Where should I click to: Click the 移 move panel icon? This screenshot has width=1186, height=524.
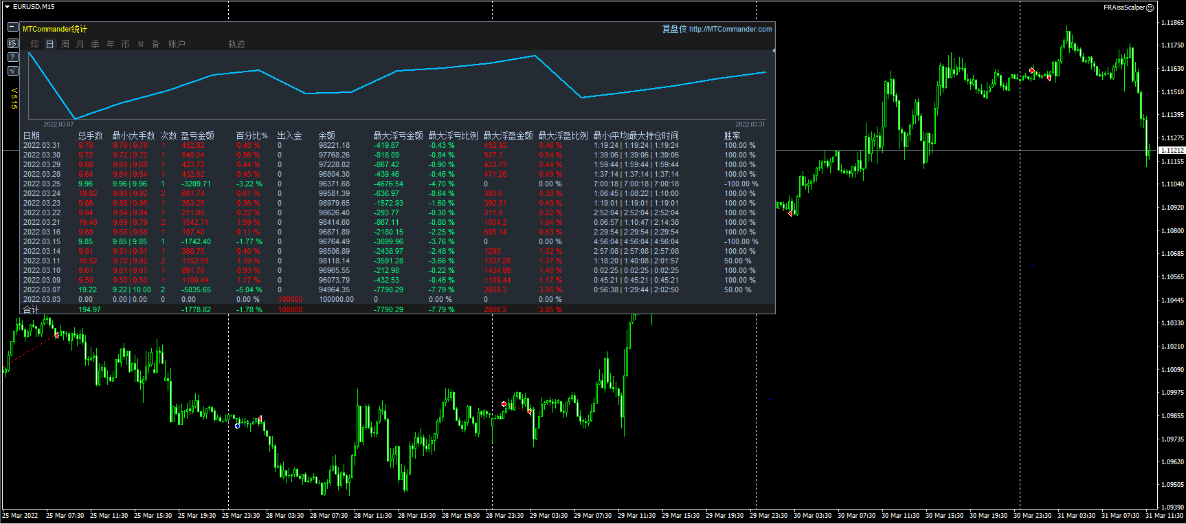pyautogui.click(x=12, y=43)
